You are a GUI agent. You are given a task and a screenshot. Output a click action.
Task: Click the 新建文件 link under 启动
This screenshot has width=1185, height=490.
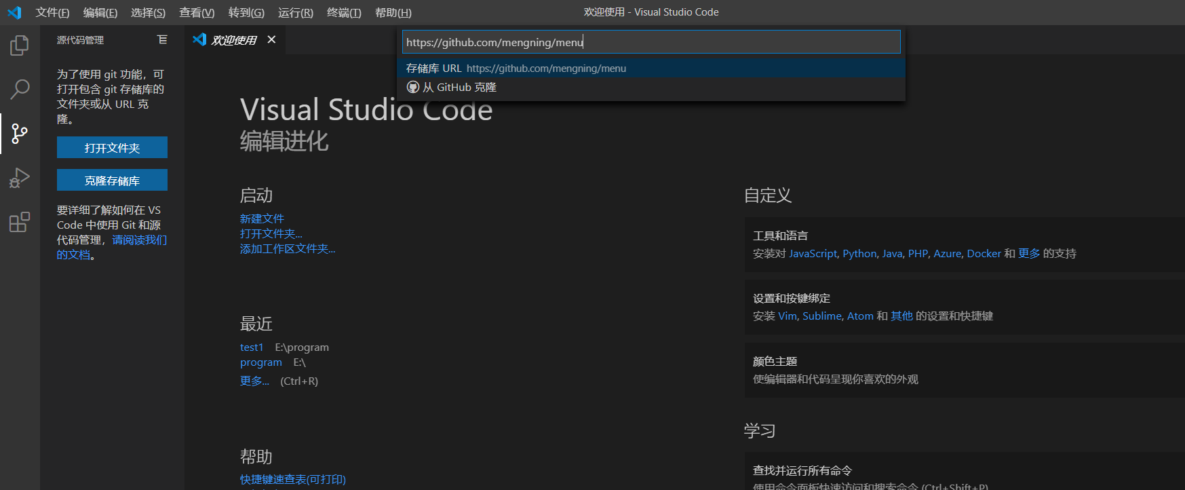[262, 219]
